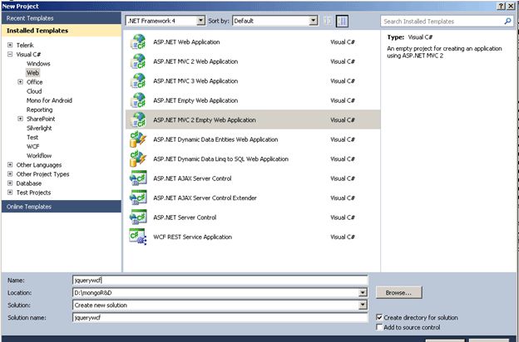This screenshot has width=519, height=342.
Task: Select the Cloud tree item
Action: [34, 91]
